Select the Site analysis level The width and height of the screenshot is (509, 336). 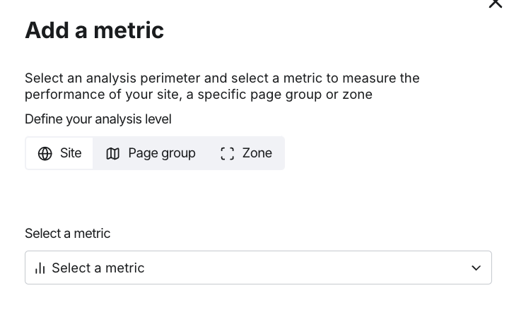point(59,153)
